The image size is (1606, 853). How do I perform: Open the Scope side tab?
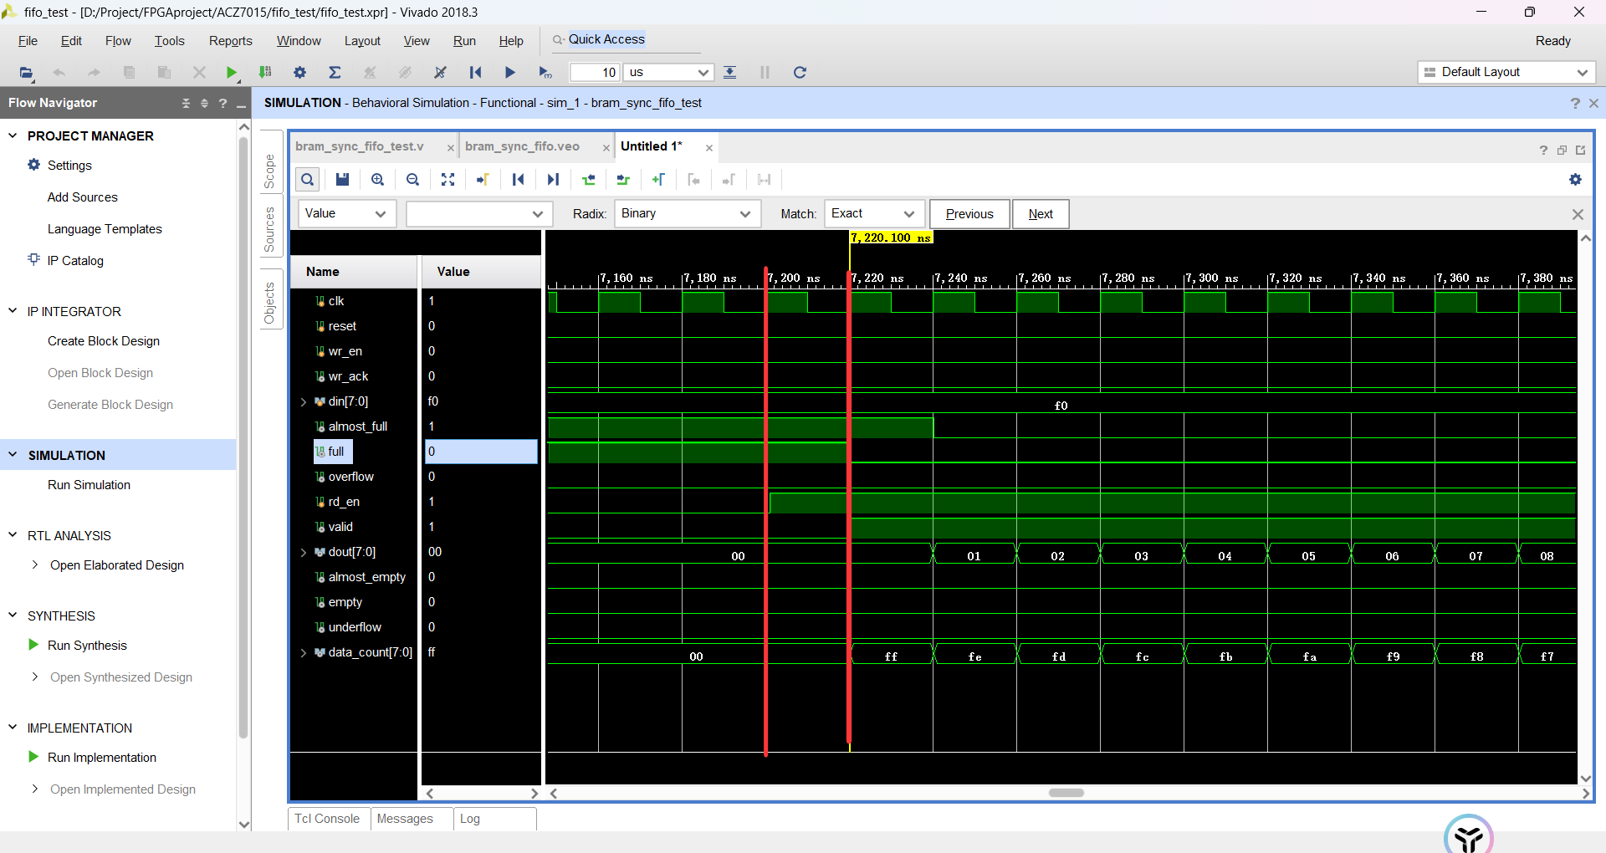[x=269, y=171]
